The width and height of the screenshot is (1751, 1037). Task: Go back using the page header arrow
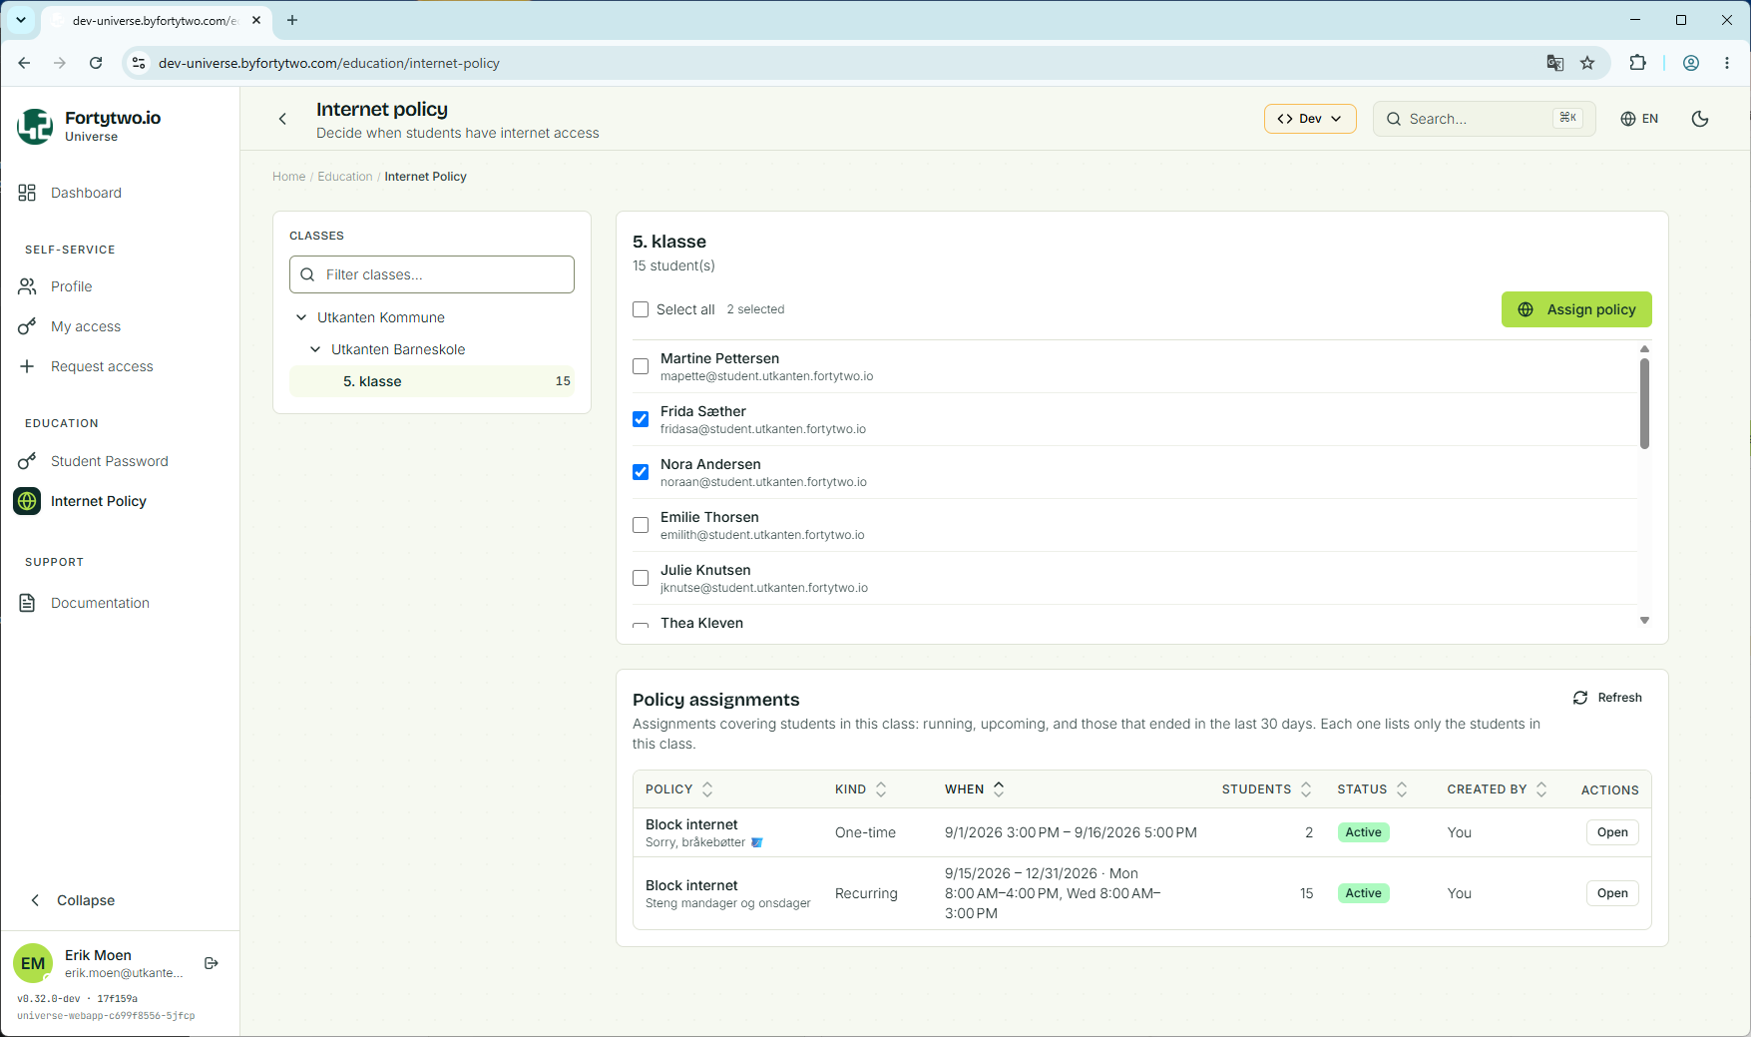(x=283, y=119)
